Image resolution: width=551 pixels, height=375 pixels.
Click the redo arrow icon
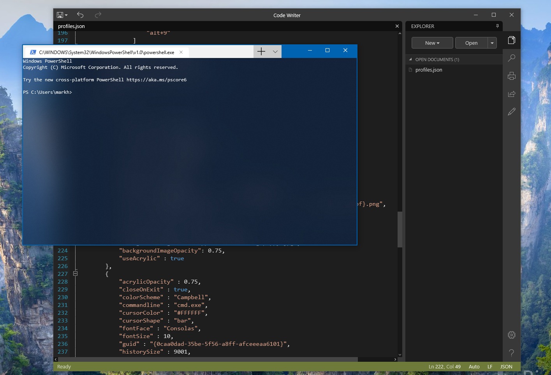click(98, 15)
